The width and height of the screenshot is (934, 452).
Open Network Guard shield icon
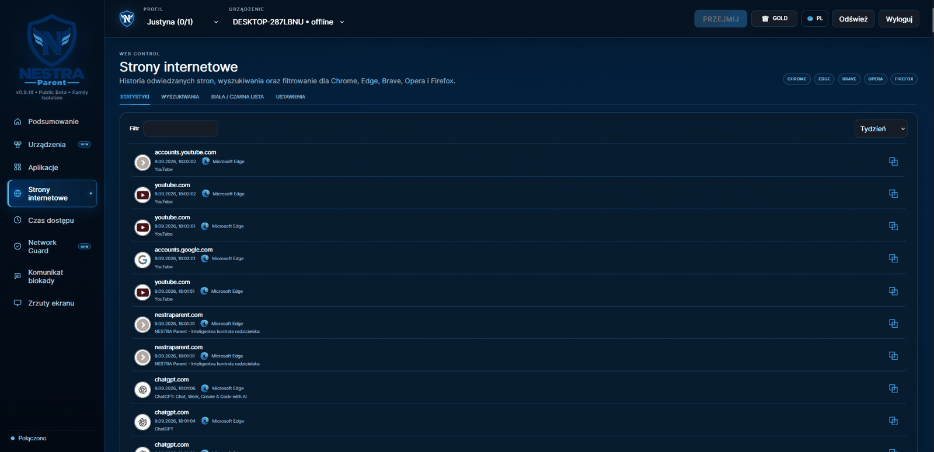click(x=18, y=247)
